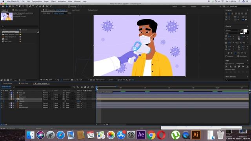
Task: Open the Stroke Over Fill dropdown
Action: (242, 43)
